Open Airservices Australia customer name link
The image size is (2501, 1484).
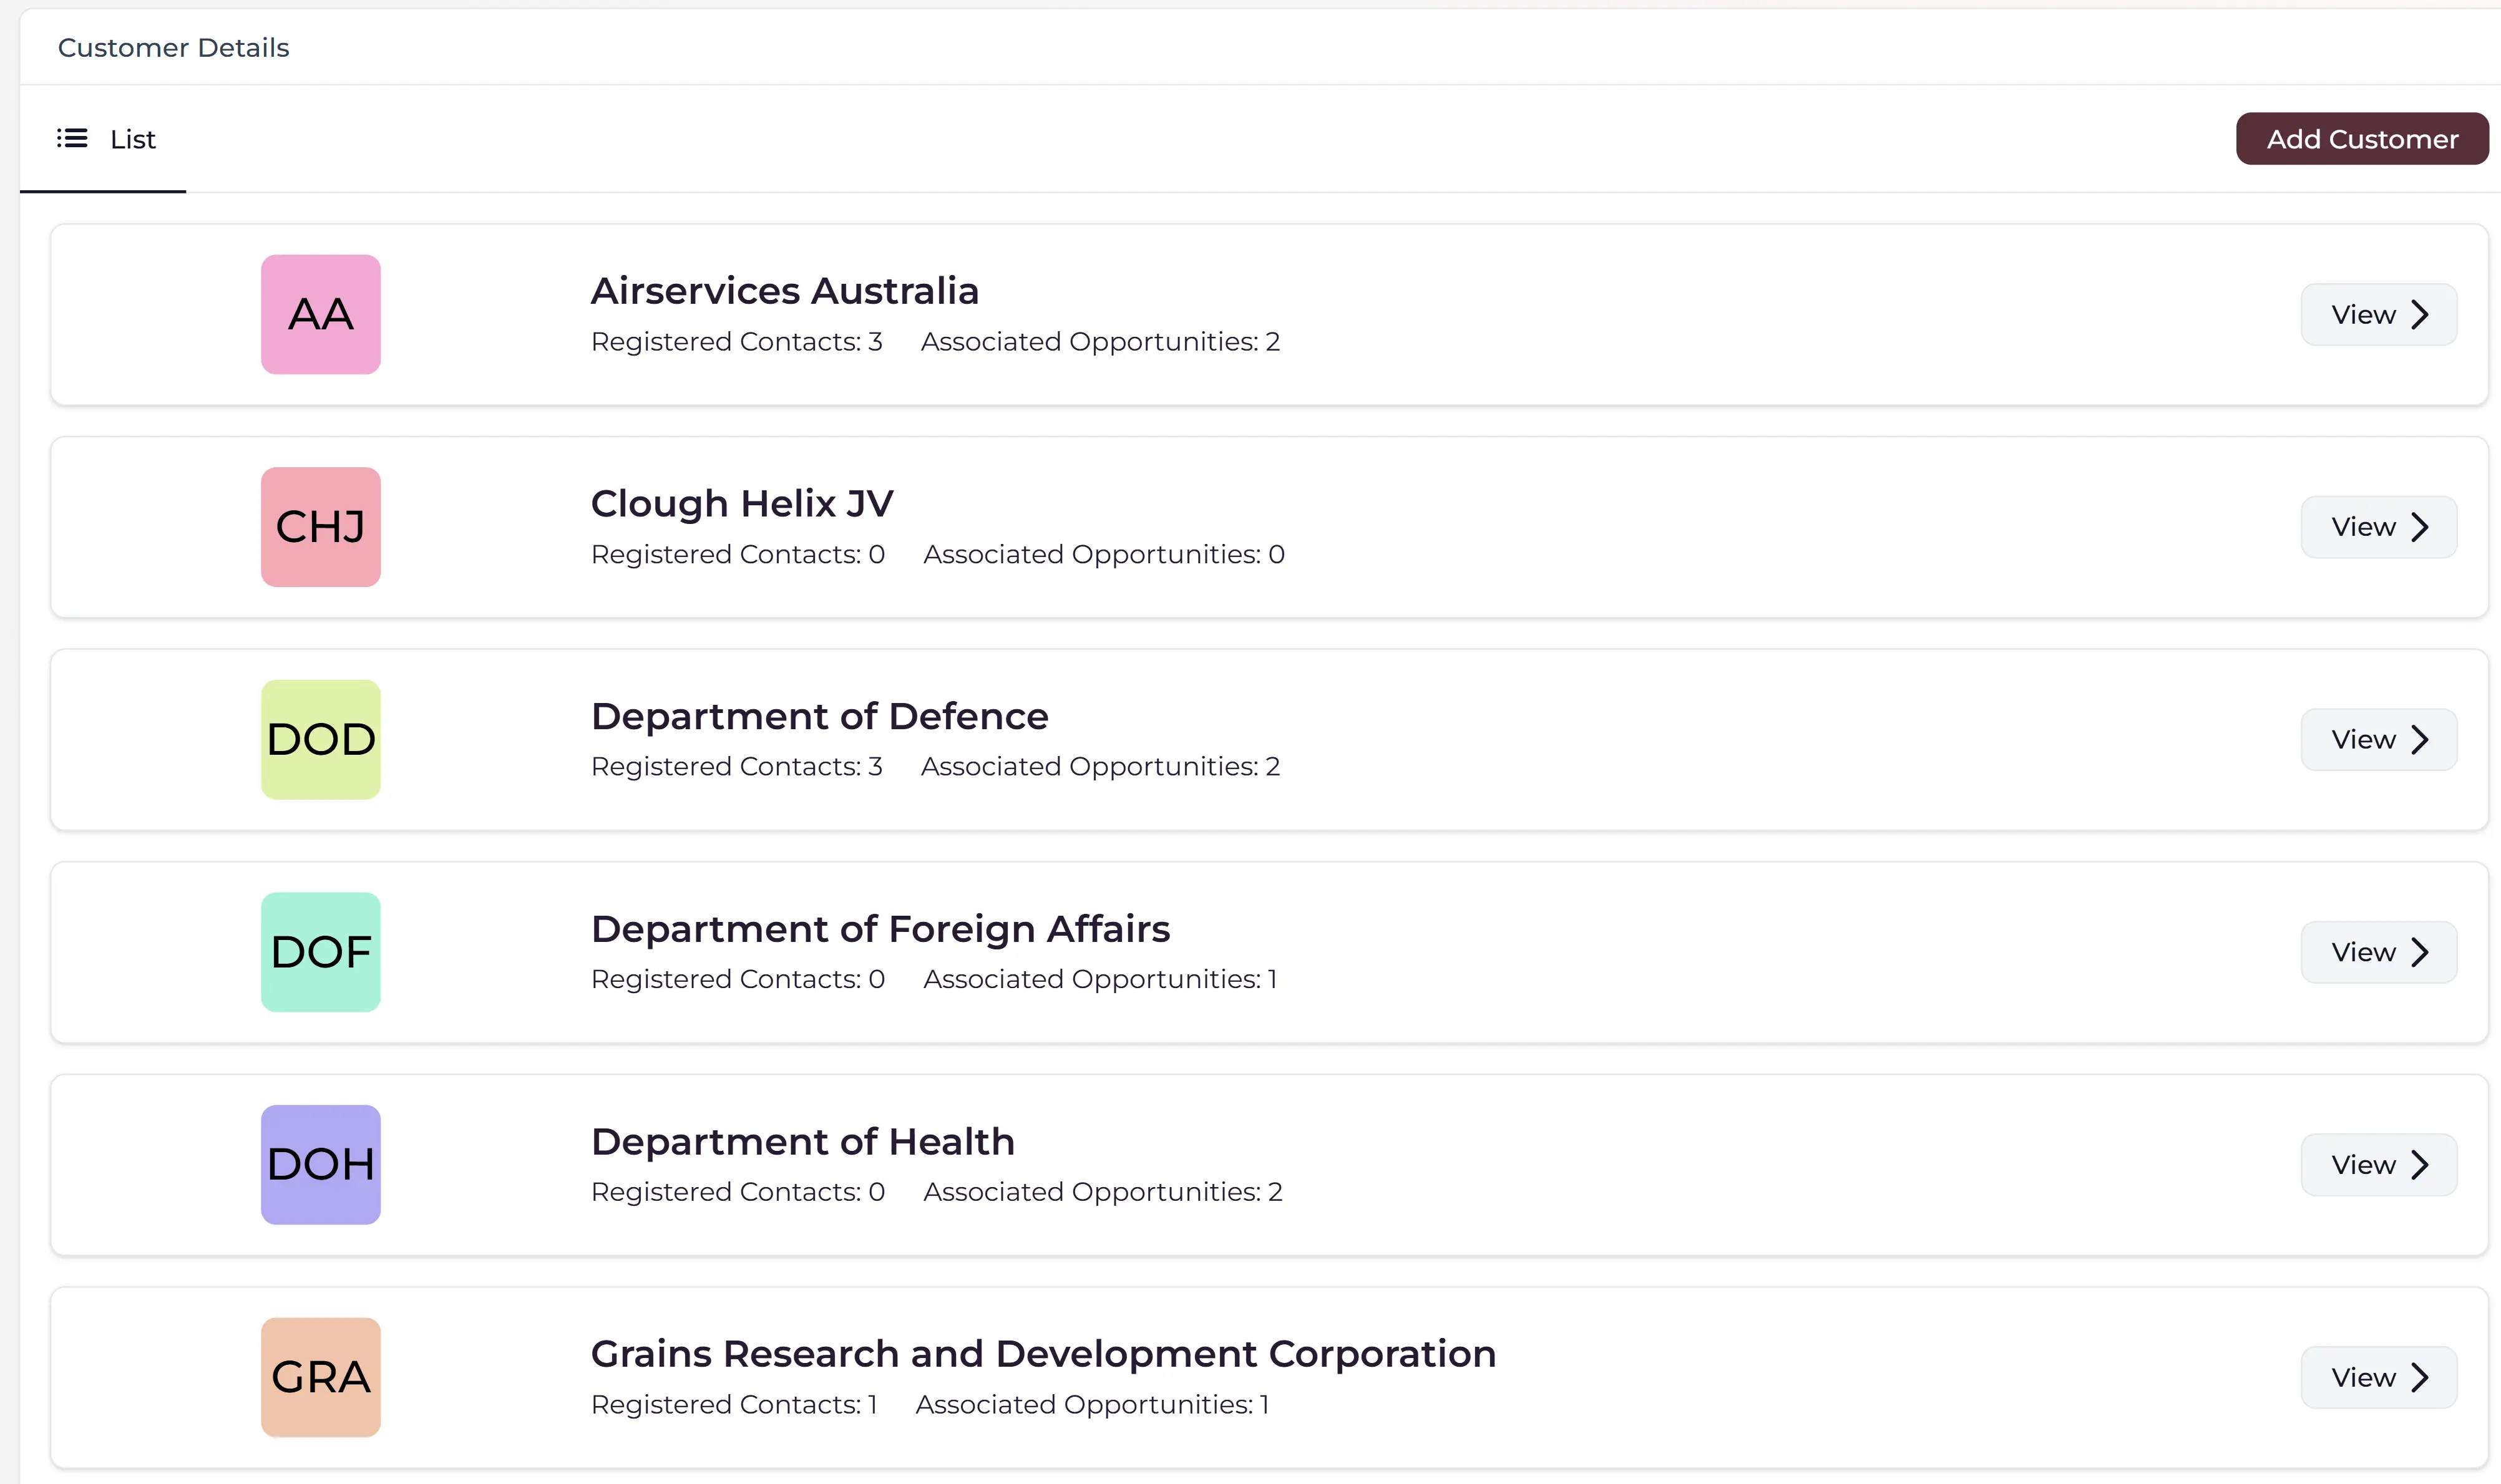click(x=786, y=291)
